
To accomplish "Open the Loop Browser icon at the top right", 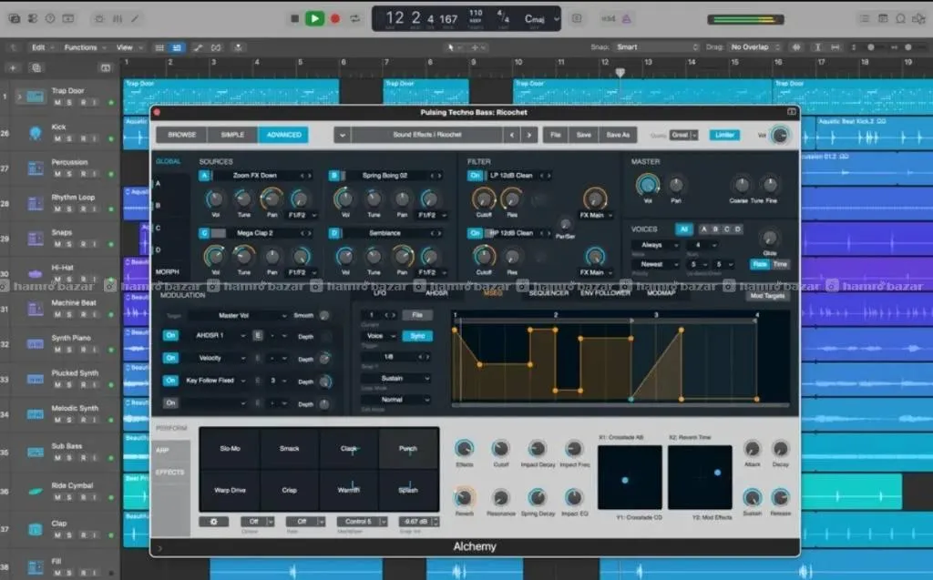I will click(x=901, y=18).
